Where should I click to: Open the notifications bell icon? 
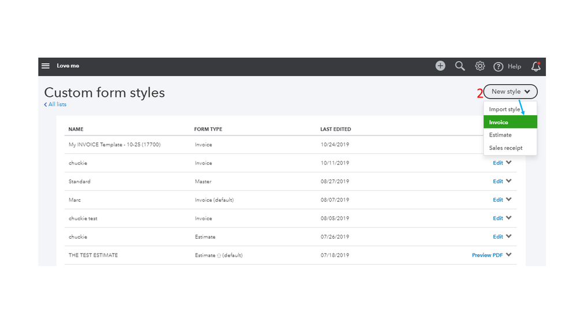pos(536,66)
